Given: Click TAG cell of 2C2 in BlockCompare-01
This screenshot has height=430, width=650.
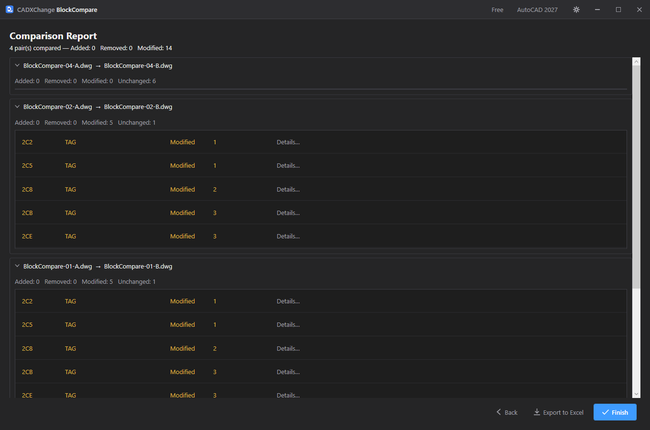Looking at the screenshot, I should click(70, 301).
